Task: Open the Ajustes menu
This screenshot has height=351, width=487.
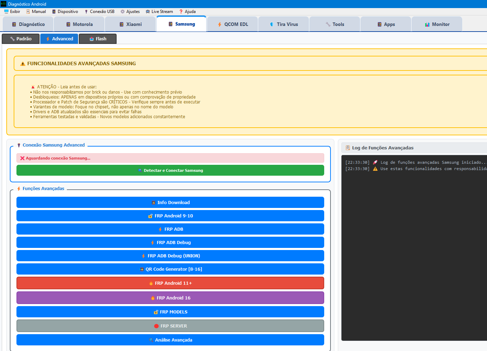Action: pyautogui.click(x=130, y=12)
